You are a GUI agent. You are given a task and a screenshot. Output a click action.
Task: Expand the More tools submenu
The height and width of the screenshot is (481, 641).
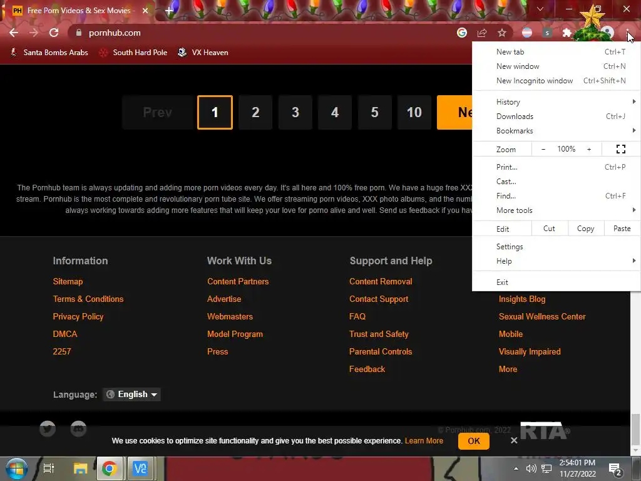556,210
